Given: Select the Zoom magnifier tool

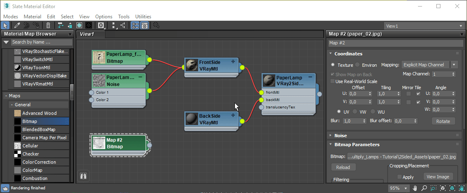Looking at the screenshot, I should pos(424,188).
